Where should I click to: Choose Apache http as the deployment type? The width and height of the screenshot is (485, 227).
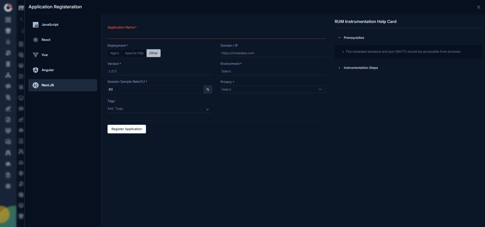point(134,53)
